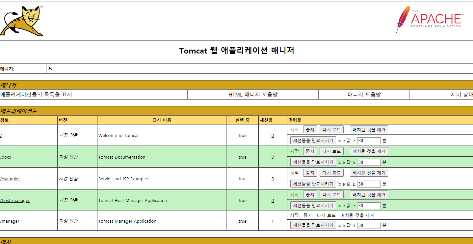
Task: Click the Tomcat Manager Application text
Action: (127, 221)
